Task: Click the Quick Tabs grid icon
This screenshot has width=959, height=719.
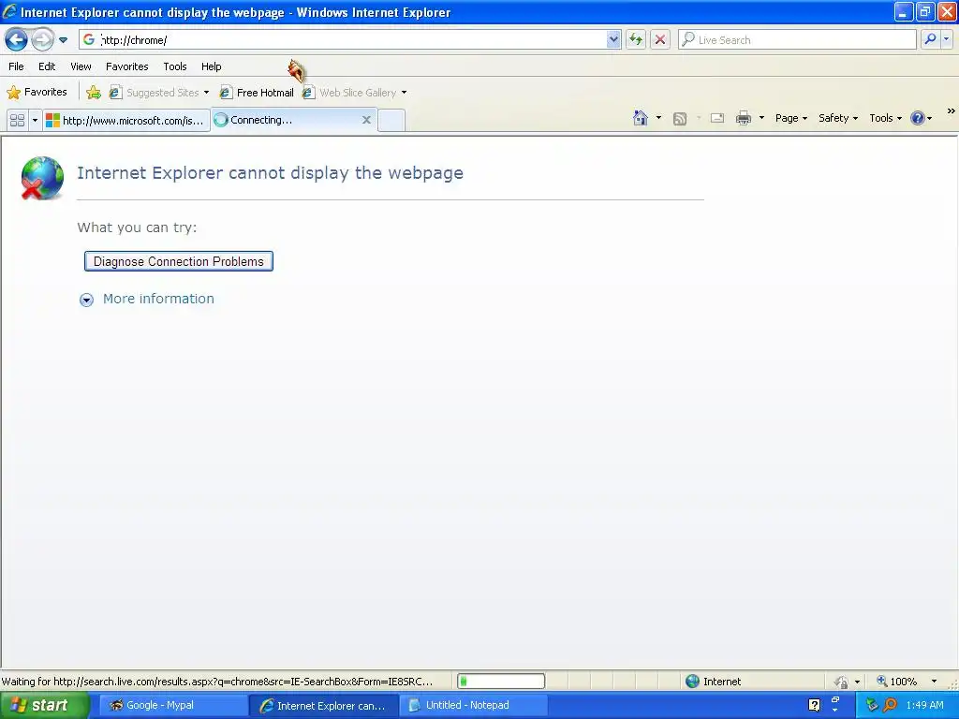Action: tap(17, 120)
